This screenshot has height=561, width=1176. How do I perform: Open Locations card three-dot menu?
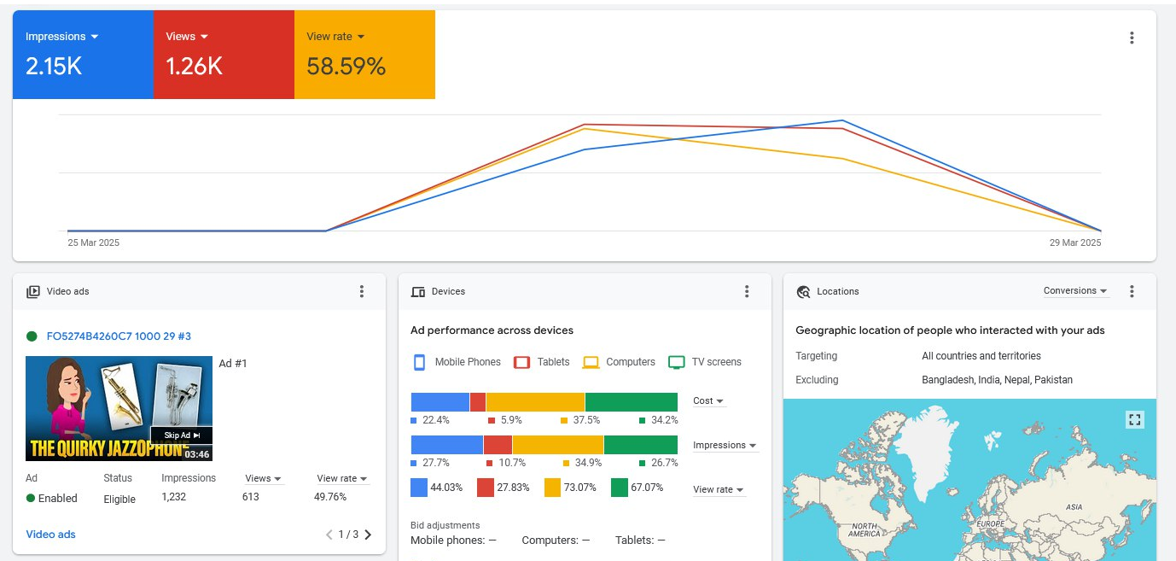coord(1132,291)
